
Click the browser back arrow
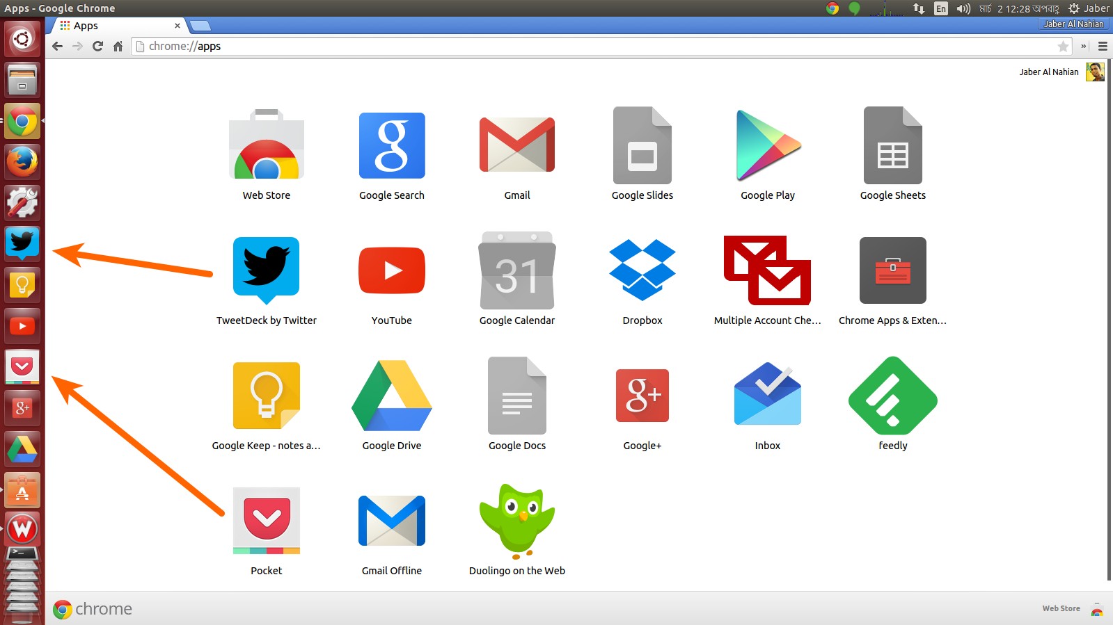58,47
